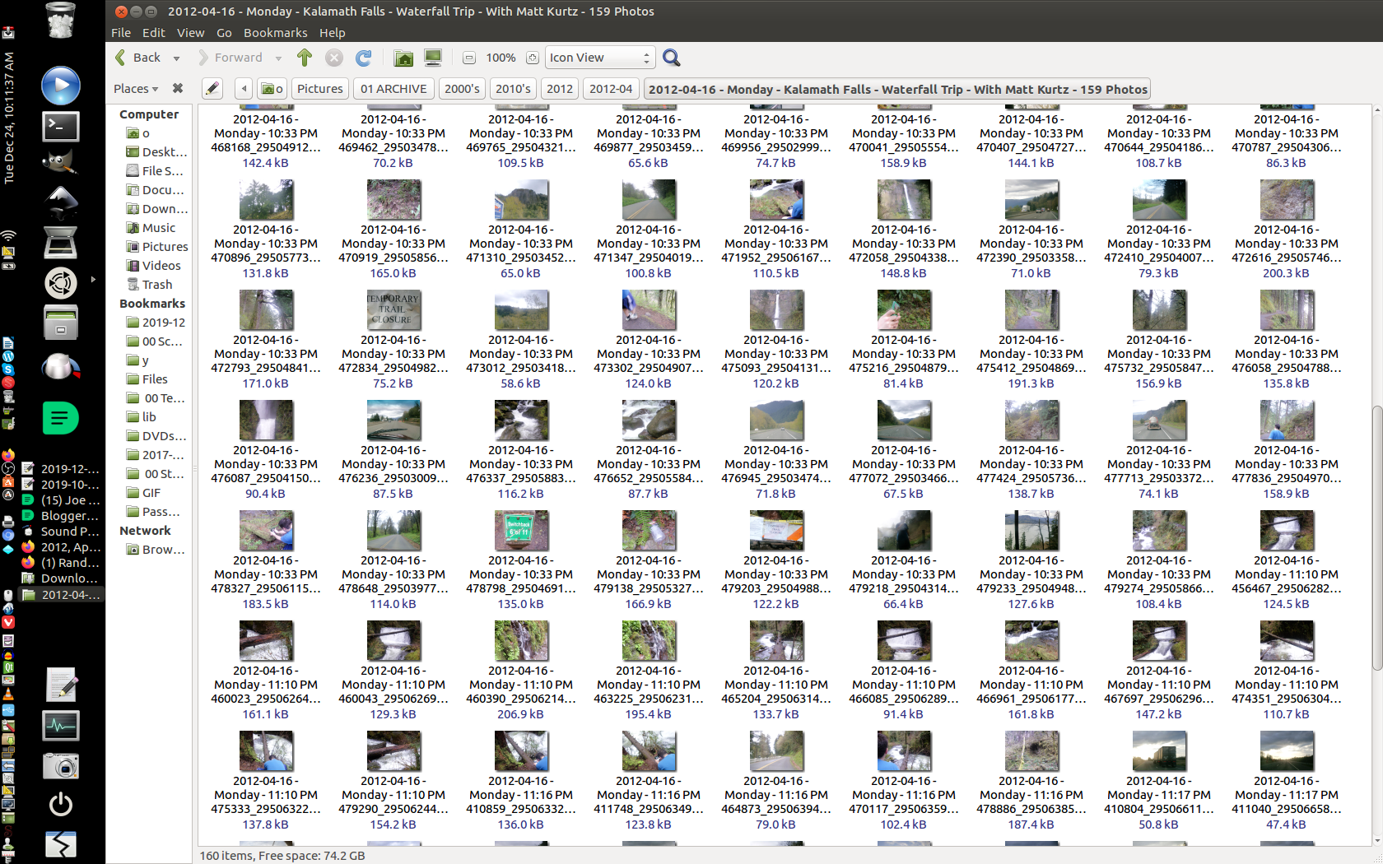Open search using the magnifier icon

[x=671, y=58]
